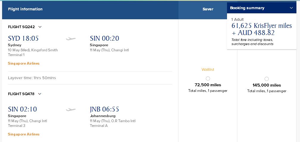Click the Saver column header

pyautogui.click(x=208, y=9)
